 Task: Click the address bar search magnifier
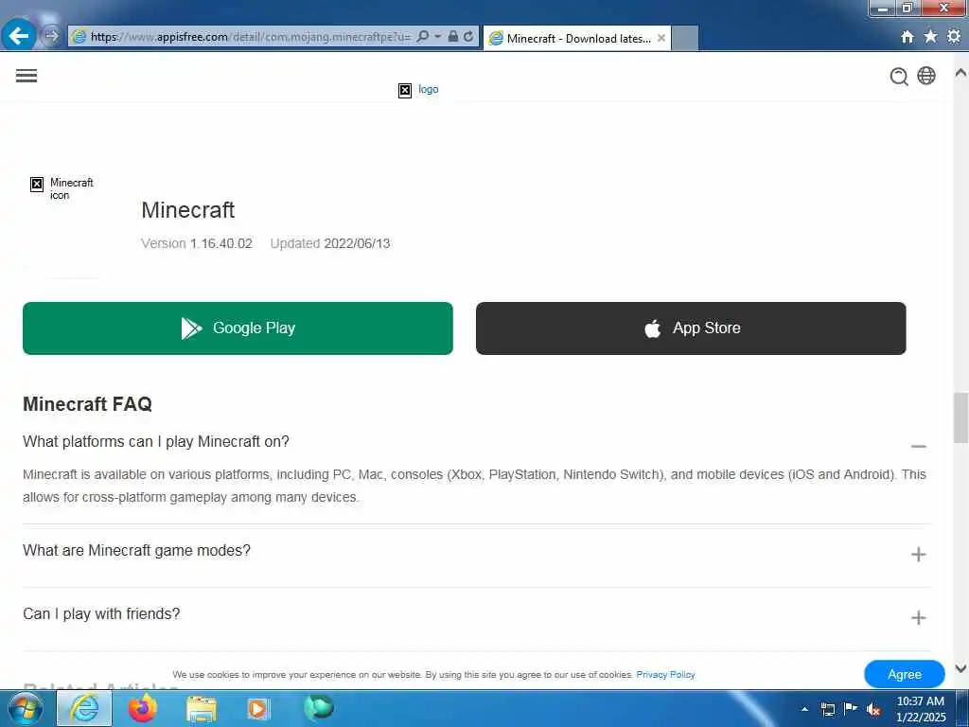coord(423,37)
